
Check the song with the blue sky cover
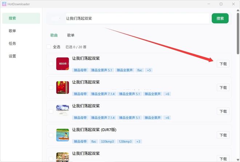51,111
